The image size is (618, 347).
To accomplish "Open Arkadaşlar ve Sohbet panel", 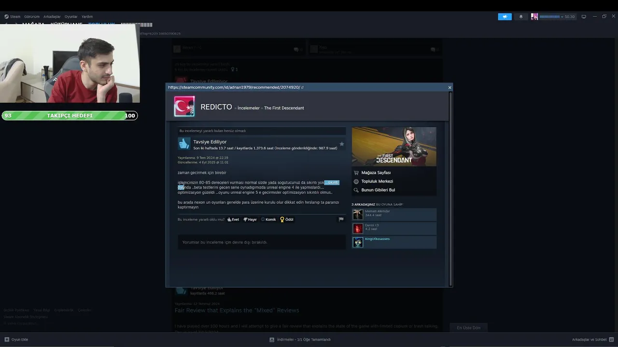I will point(592,339).
